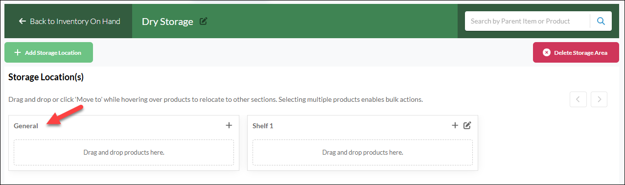Select the Shelf 1 section title
The width and height of the screenshot is (625, 185).
pyautogui.click(x=263, y=126)
